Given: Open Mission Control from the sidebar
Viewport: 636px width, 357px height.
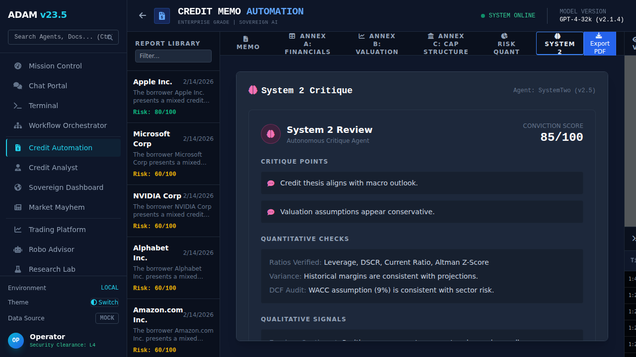Looking at the screenshot, I should click(55, 66).
